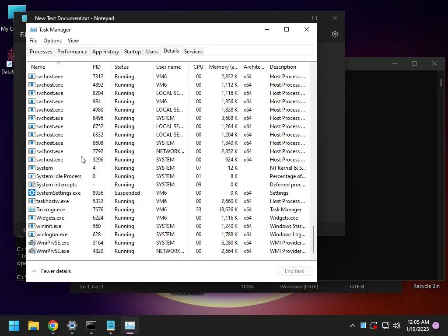This screenshot has height=336, width=448.
Task: Open Notepad settings gear icon
Action: (x=335, y=34)
